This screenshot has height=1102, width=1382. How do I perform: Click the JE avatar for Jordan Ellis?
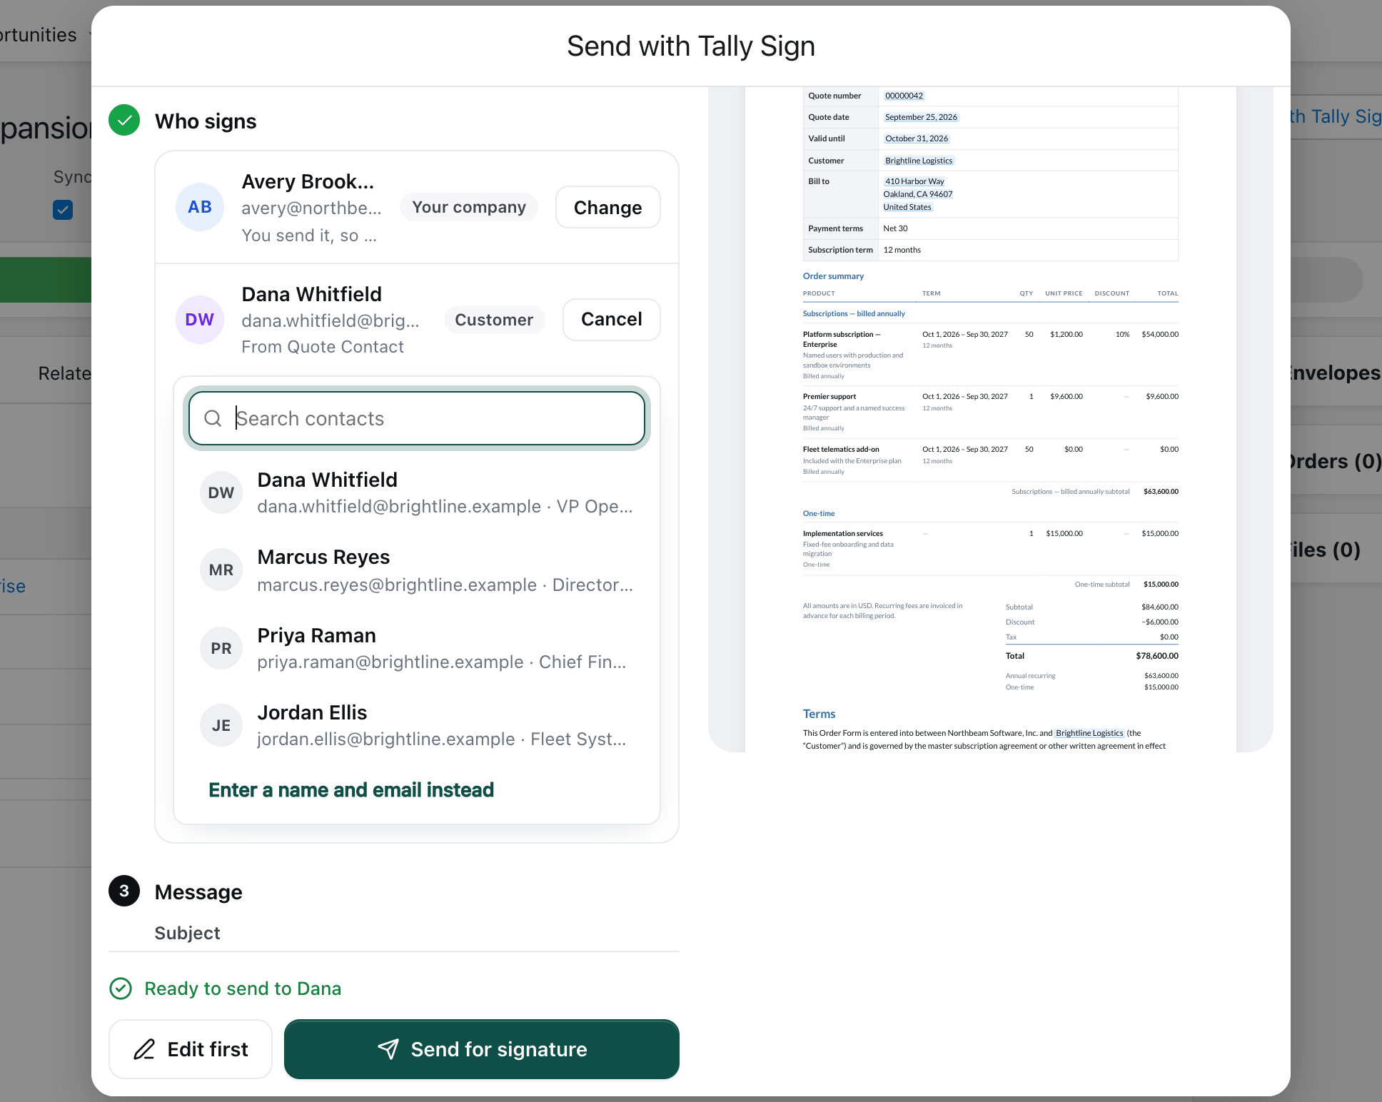click(x=221, y=725)
